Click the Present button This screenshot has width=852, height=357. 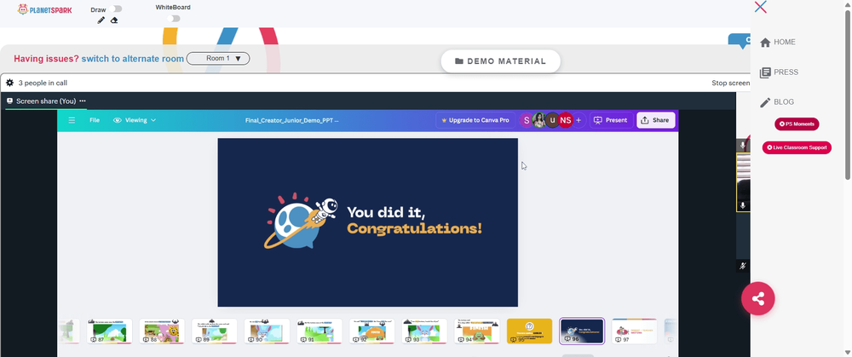point(611,120)
